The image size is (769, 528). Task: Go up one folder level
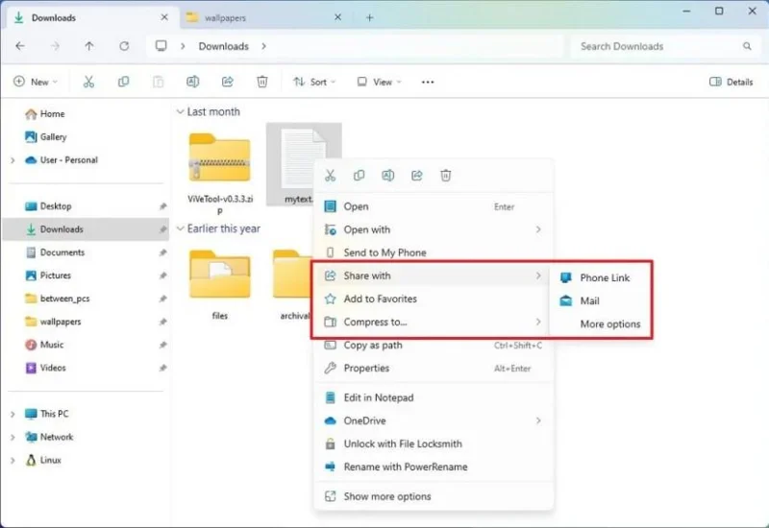point(88,46)
